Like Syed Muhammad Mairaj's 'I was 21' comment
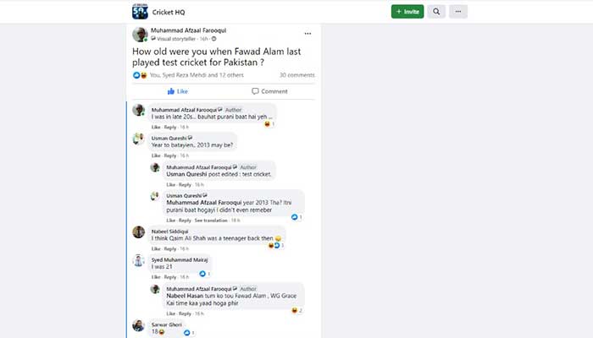This screenshot has width=593, height=338. click(155, 276)
